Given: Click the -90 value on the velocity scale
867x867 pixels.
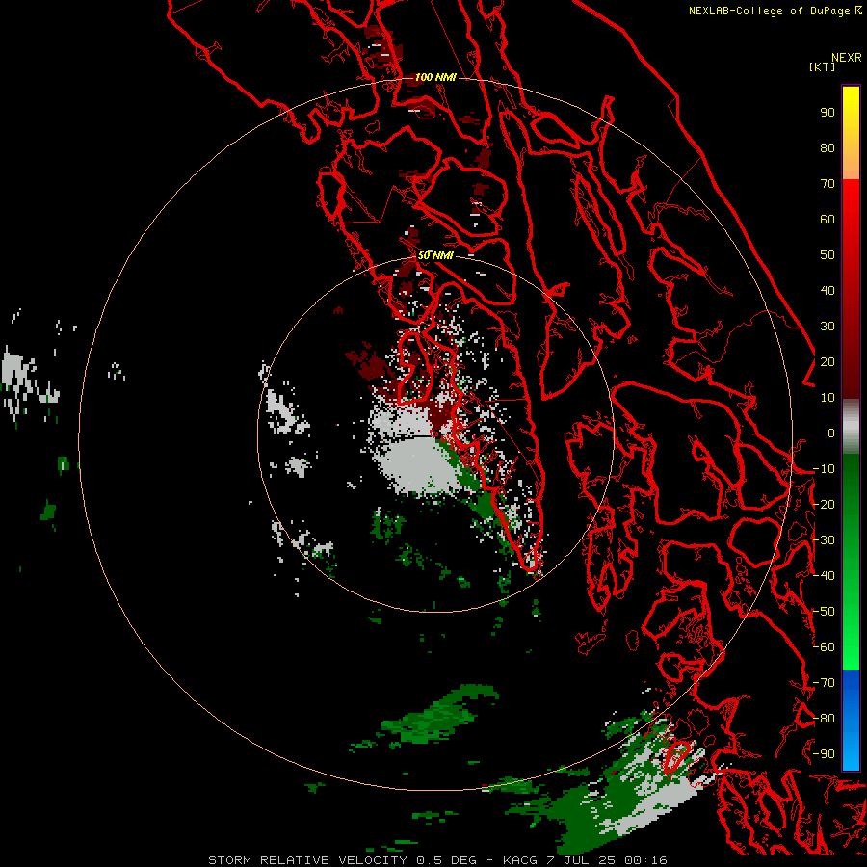Looking at the screenshot, I should click(x=824, y=754).
